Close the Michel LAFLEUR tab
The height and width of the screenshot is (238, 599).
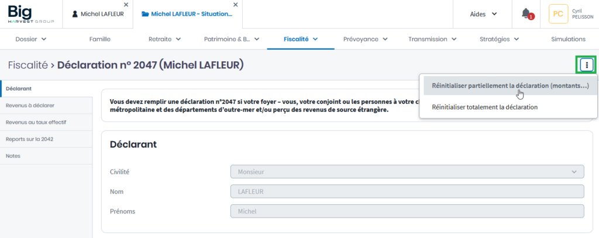(126, 5)
